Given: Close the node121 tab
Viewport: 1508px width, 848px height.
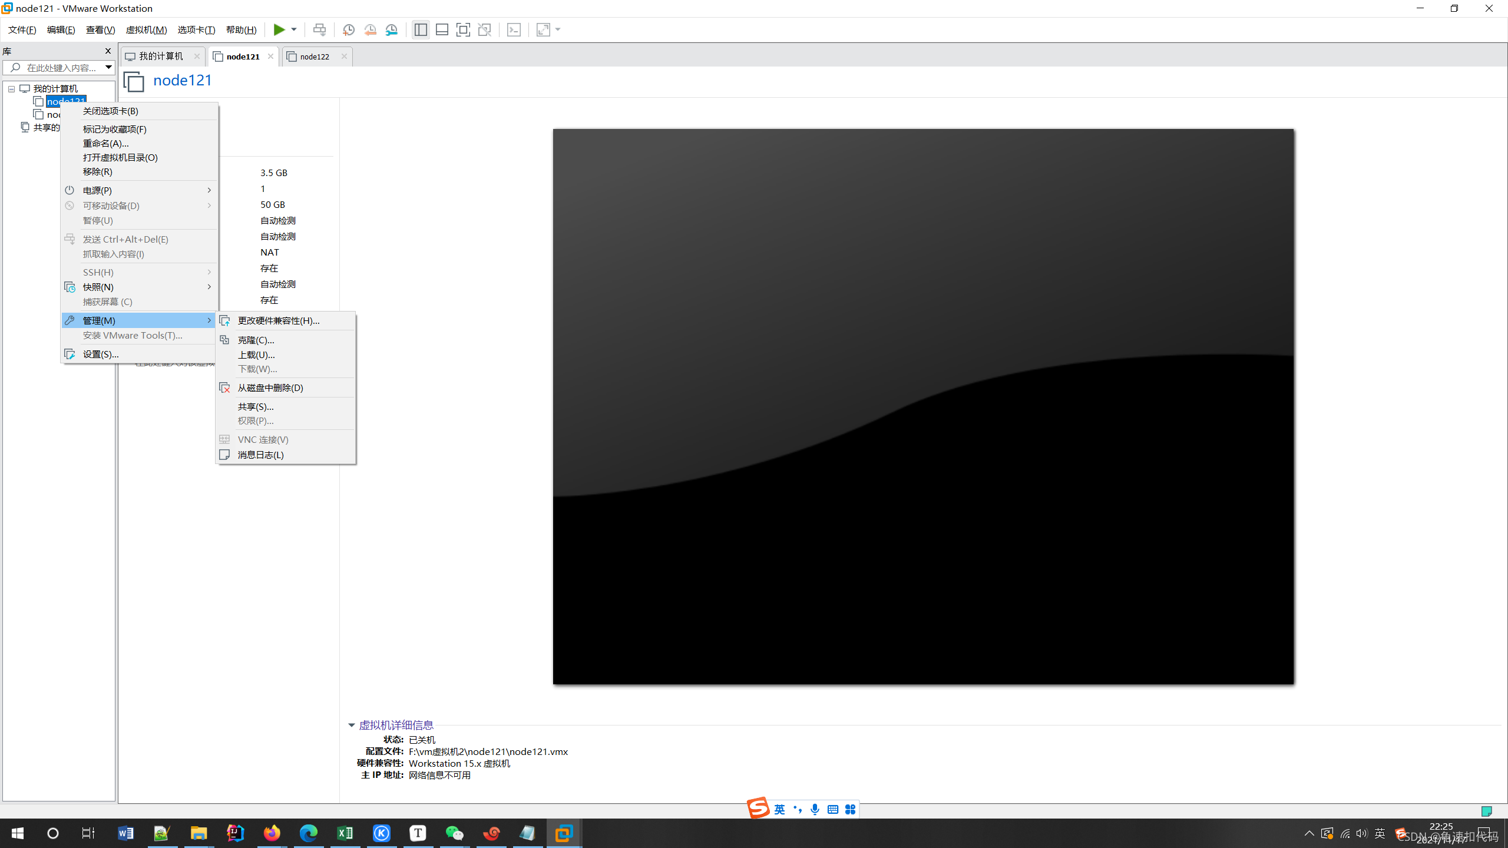Looking at the screenshot, I should coord(270,57).
